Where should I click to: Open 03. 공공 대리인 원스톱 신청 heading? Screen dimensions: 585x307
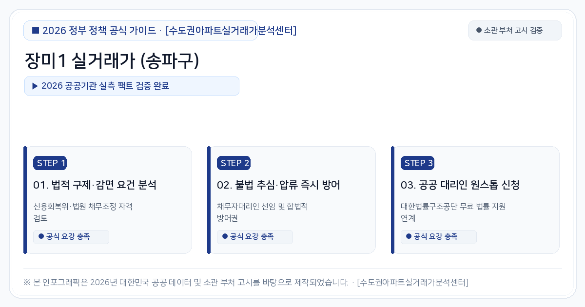pyautogui.click(x=460, y=185)
